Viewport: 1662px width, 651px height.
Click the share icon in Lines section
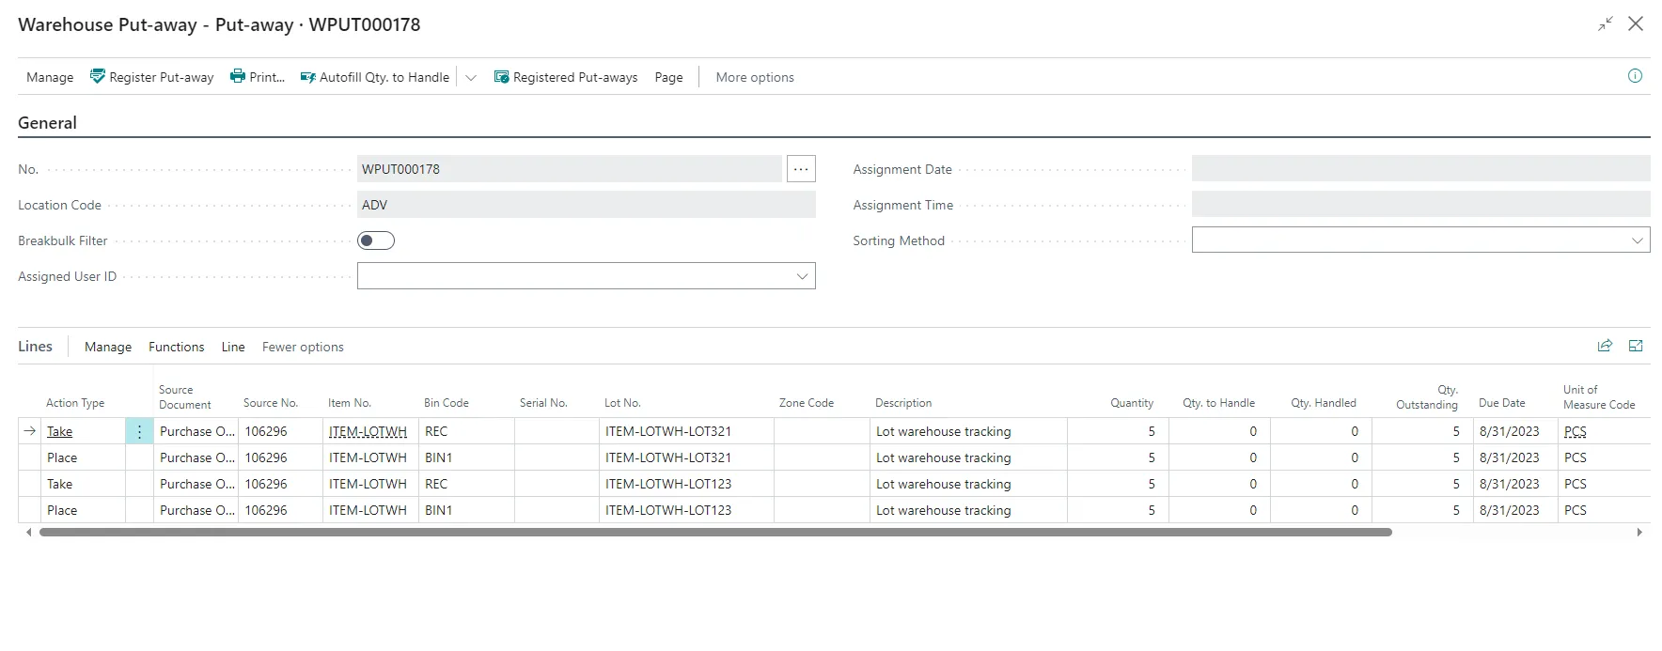(x=1605, y=346)
